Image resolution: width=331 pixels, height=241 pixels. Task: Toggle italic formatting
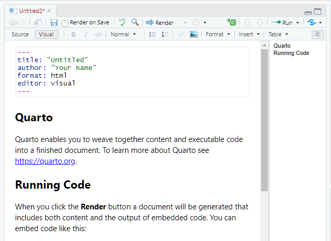pyautogui.click(x=85, y=34)
